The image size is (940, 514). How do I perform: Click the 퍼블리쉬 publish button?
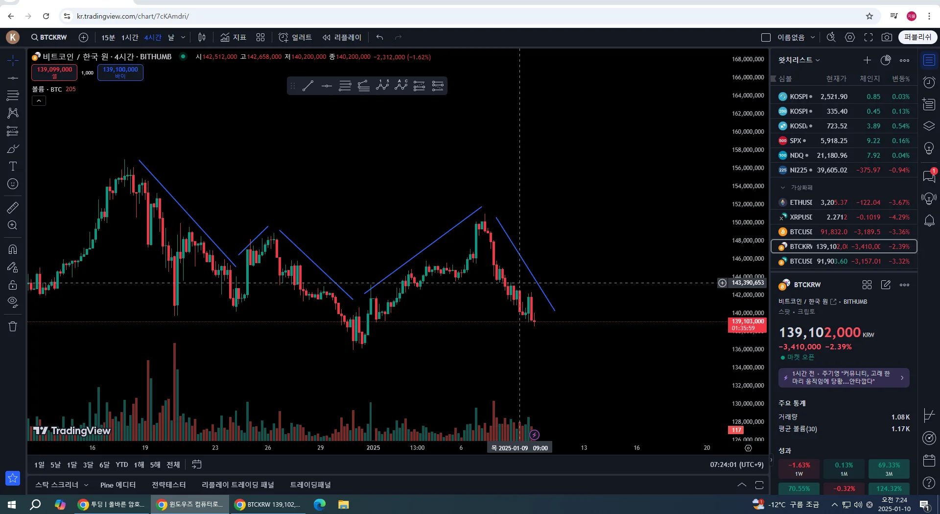(917, 37)
